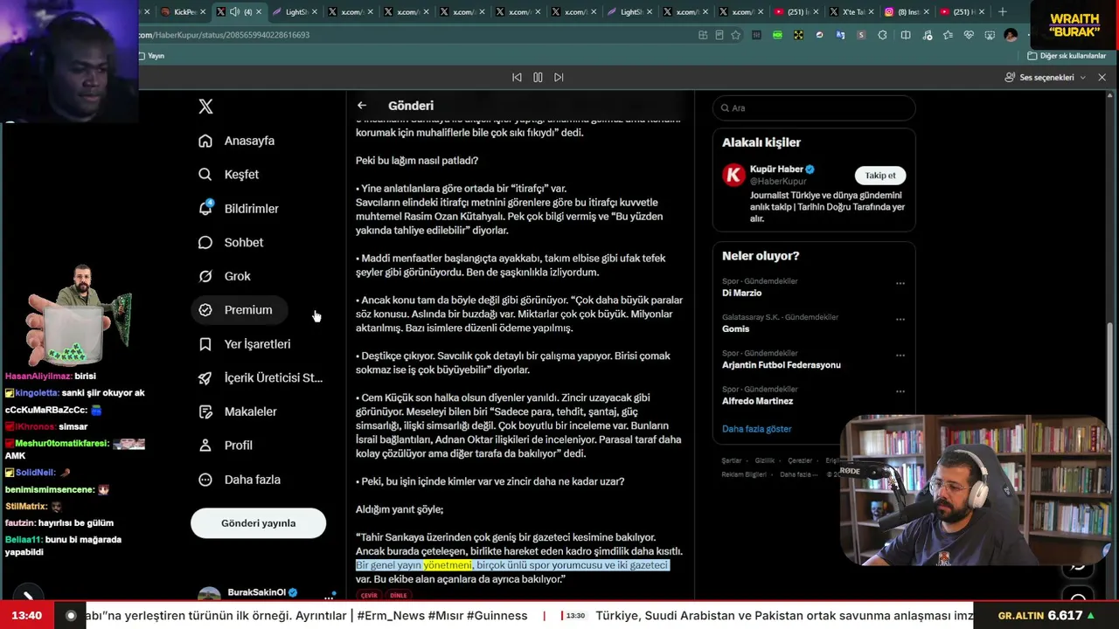Screen dimensions: 1119x629
Task: Switch to the Instagram browser tab
Action: tap(907, 12)
